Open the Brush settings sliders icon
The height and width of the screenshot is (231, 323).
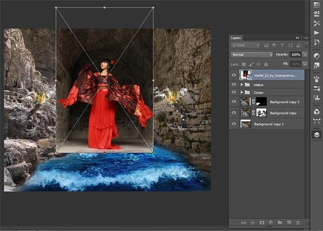click(317, 89)
